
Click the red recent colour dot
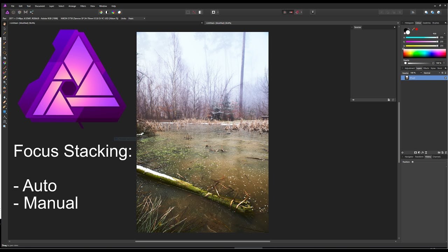tap(417, 29)
